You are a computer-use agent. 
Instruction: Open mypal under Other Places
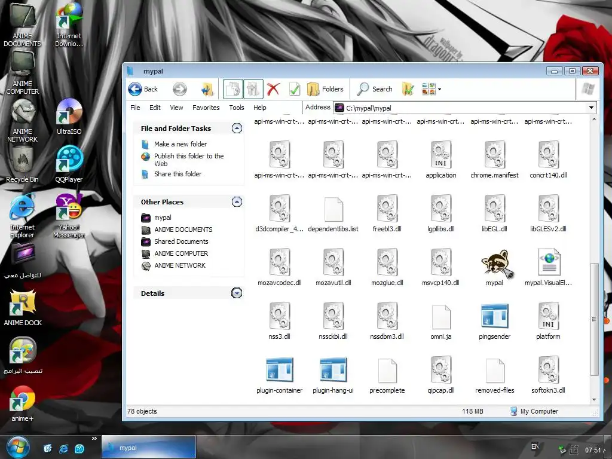tap(163, 218)
